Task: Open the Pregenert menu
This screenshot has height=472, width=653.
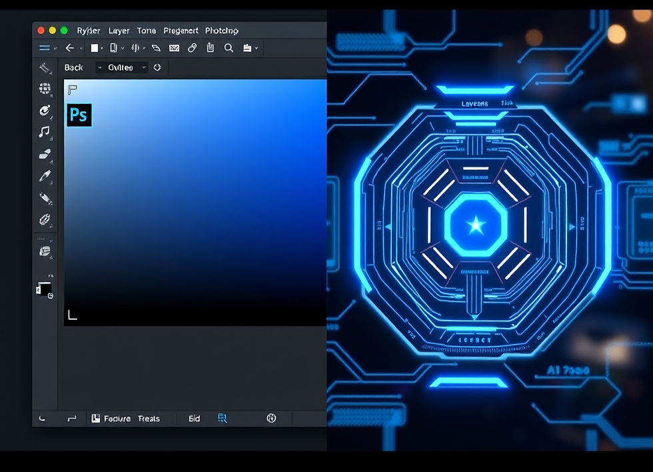Action: coord(181,31)
